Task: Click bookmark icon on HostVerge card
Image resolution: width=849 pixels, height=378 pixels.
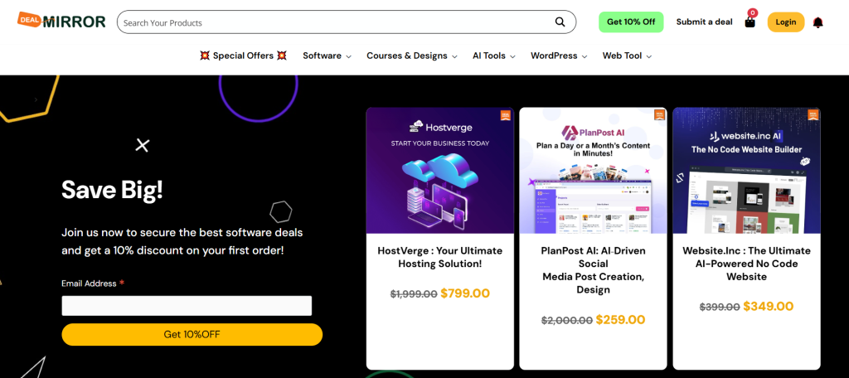Action: tap(505, 115)
